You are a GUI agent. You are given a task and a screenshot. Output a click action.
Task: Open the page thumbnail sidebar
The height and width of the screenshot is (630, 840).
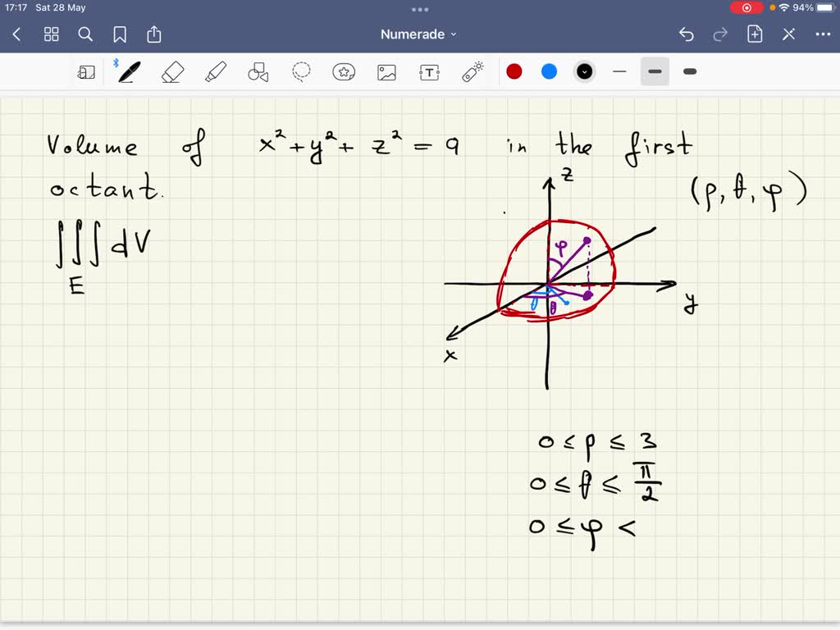pos(86,71)
